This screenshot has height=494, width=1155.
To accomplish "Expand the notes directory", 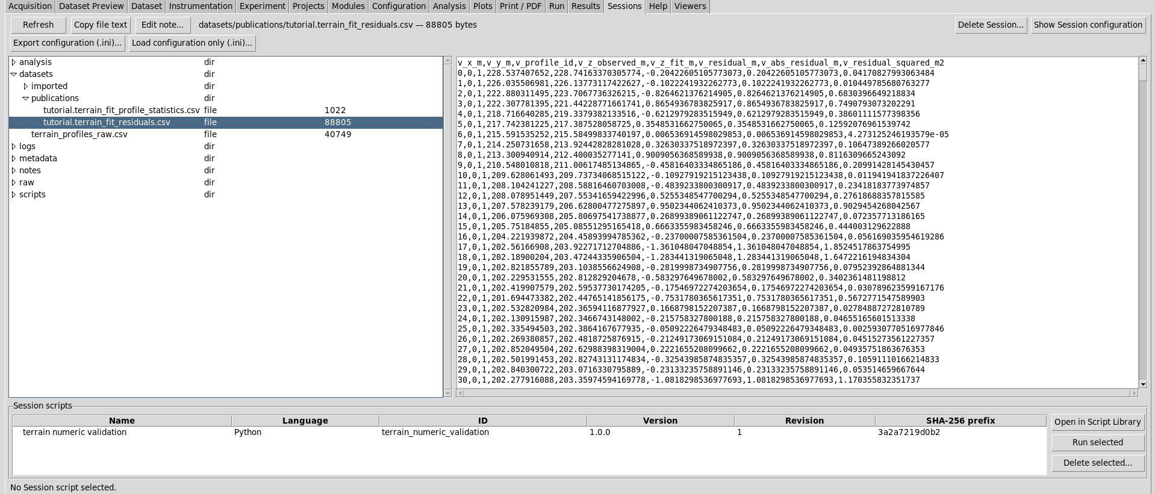I will coord(14,170).
